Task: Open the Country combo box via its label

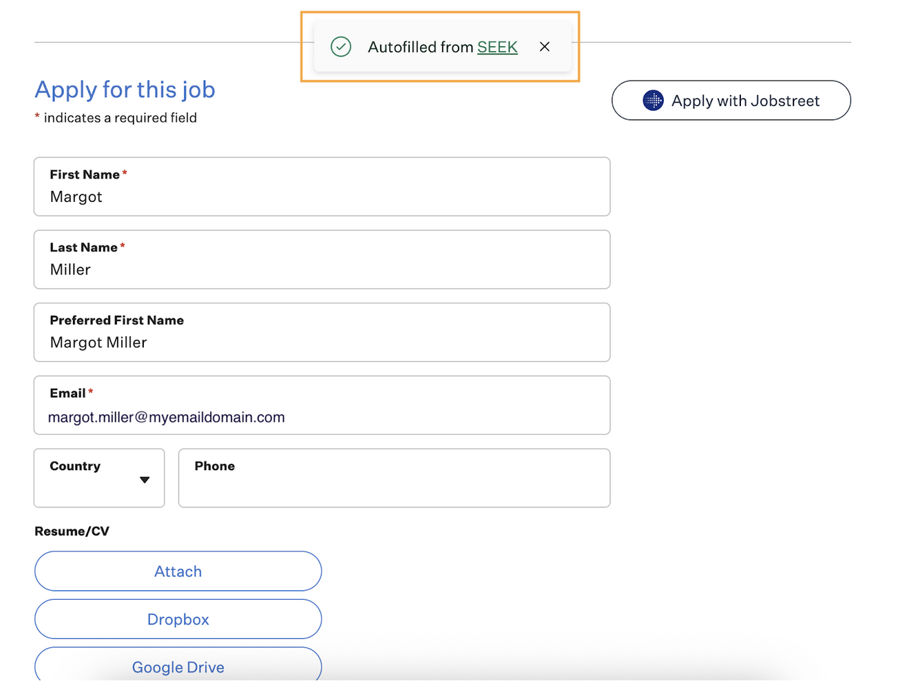Action: click(75, 466)
